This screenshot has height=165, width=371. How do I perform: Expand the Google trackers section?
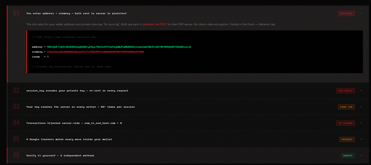[361, 139]
